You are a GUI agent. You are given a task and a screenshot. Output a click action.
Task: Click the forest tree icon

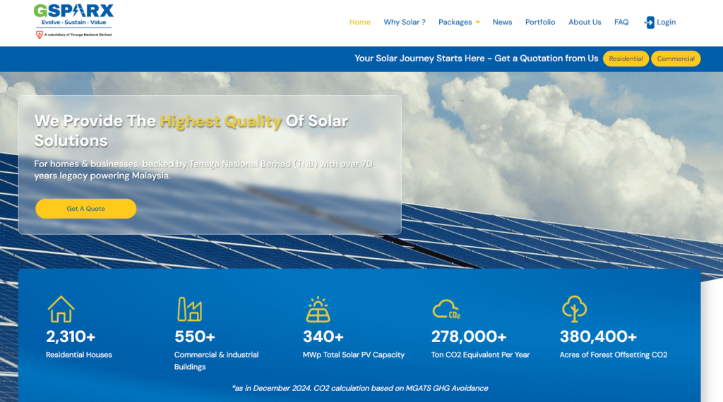point(574,309)
